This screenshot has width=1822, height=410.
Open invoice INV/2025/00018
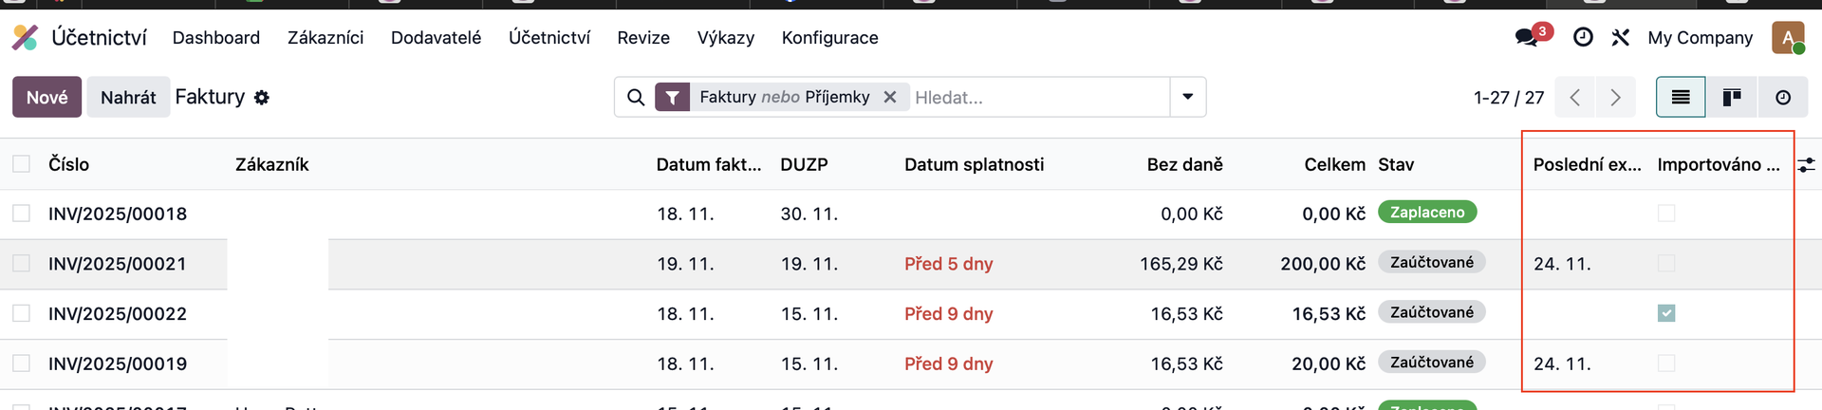[x=118, y=214]
